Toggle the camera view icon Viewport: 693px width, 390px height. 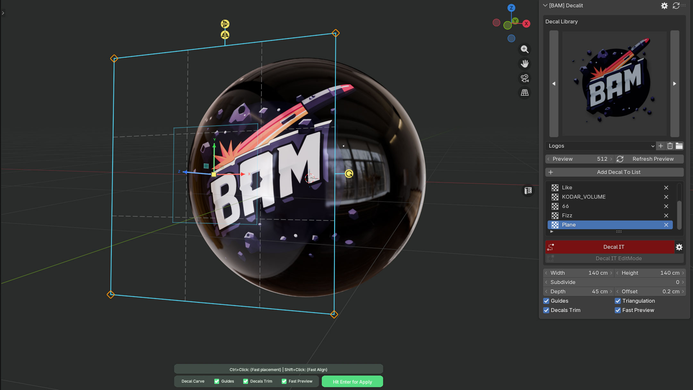(525, 78)
